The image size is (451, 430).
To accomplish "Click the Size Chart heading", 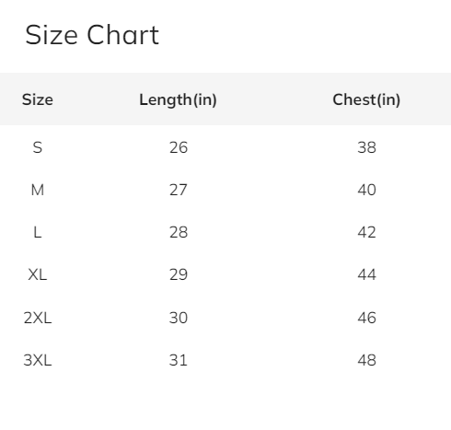I will click(x=92, y=35).
